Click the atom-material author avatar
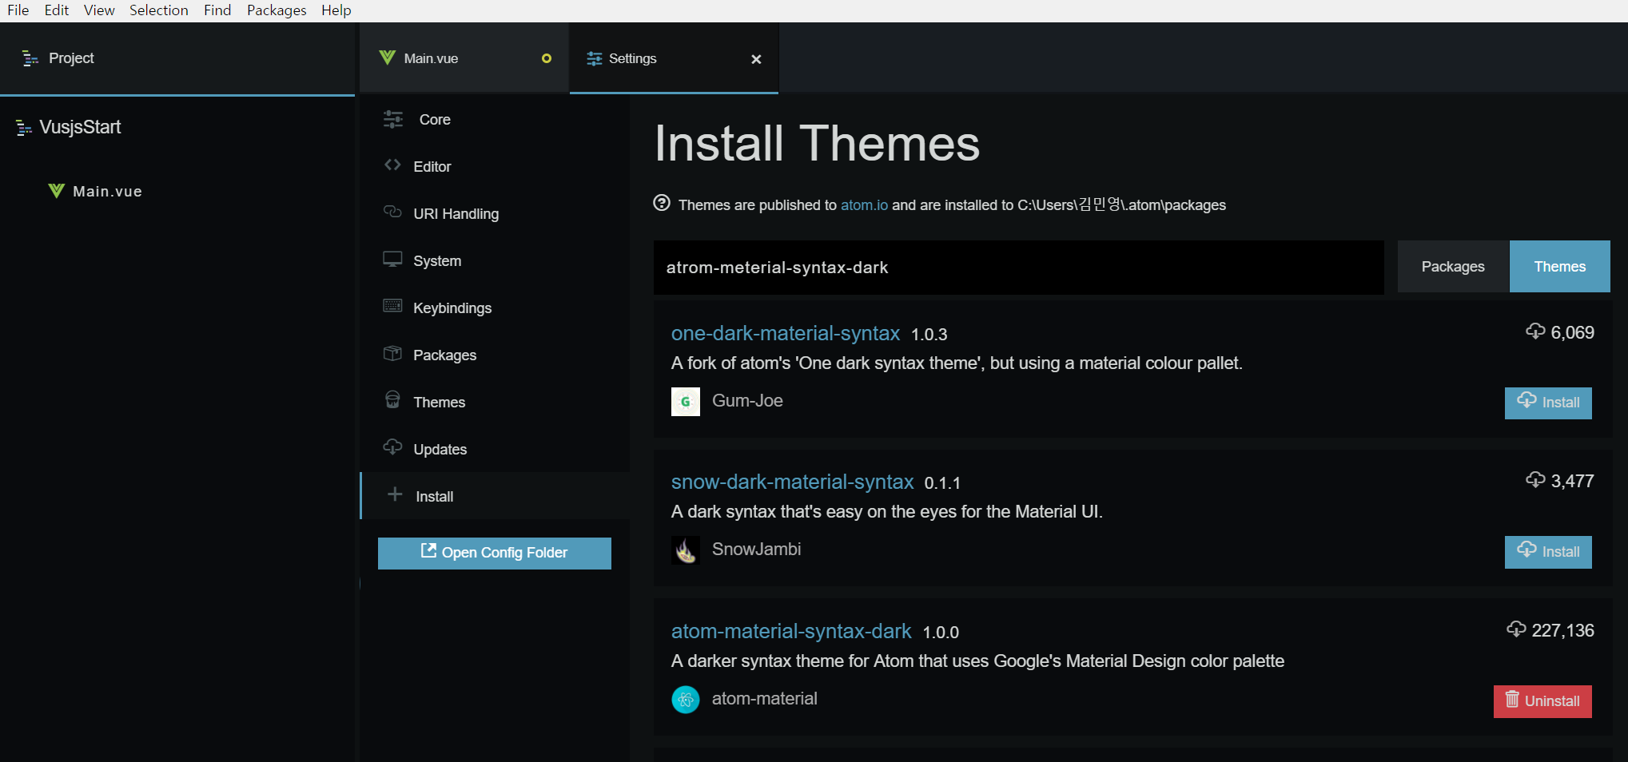1628x762 pixels. point(686,700)
